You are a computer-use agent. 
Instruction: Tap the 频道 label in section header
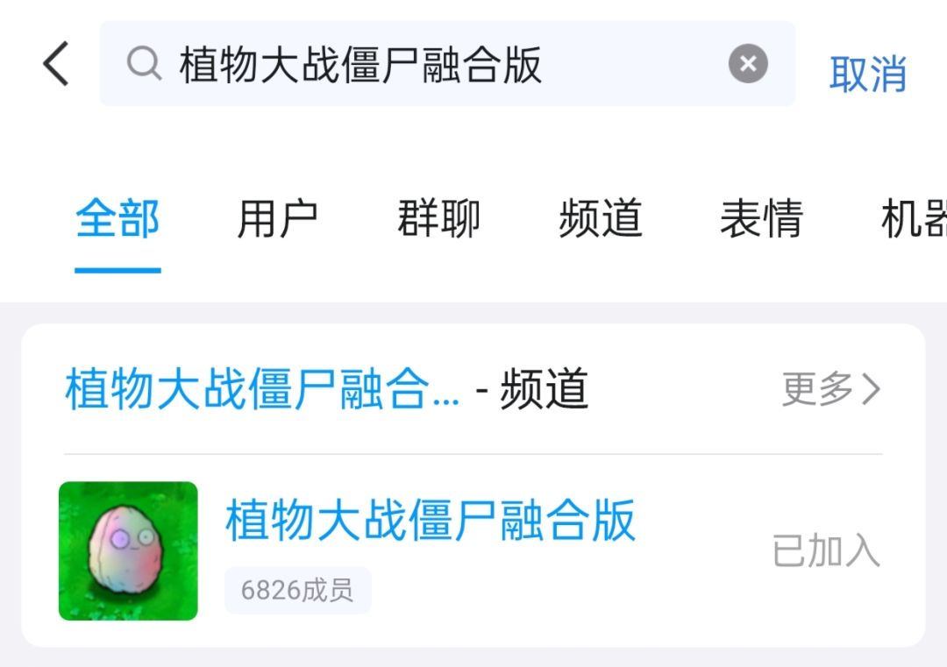tap(545, 389)
